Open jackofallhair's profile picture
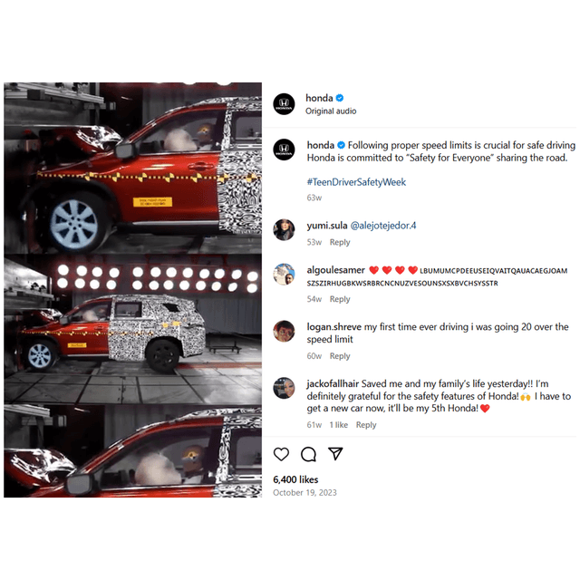This screenshot has height=580, width=580. (x=284, y=388)
